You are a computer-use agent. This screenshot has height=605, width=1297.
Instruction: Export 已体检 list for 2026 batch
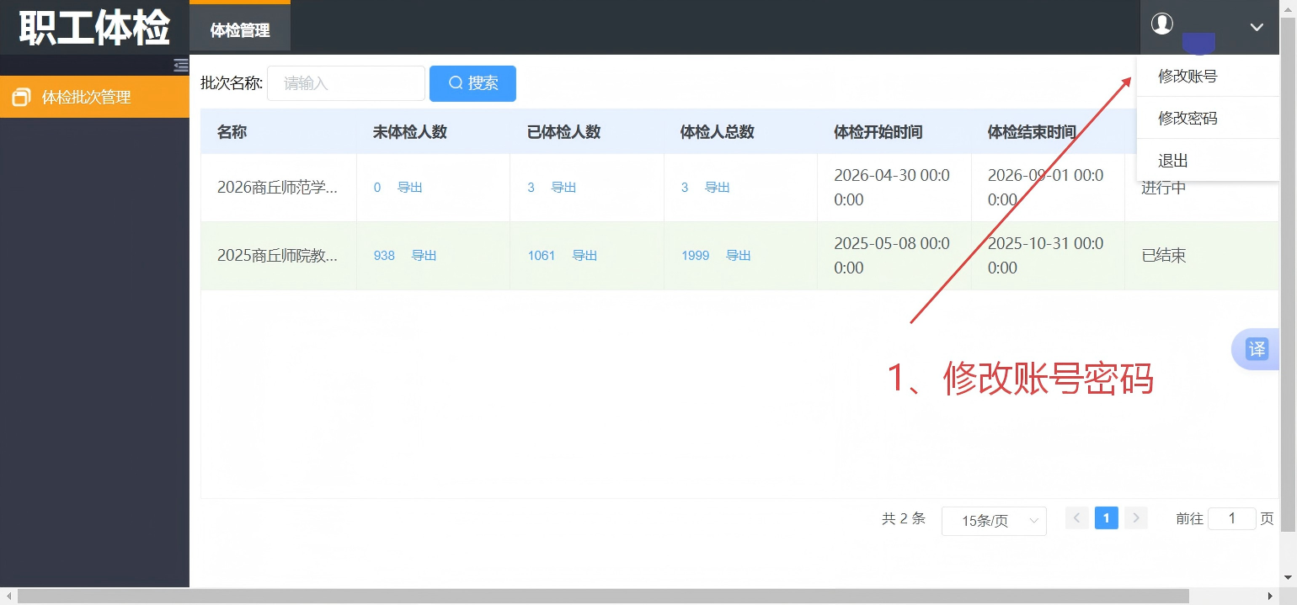pos(563,188)
